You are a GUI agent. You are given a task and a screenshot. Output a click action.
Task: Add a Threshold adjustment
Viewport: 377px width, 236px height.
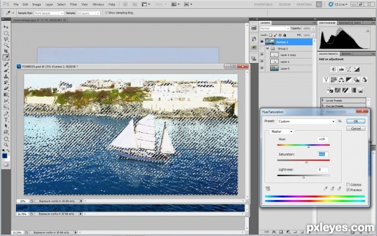(345, 90)
